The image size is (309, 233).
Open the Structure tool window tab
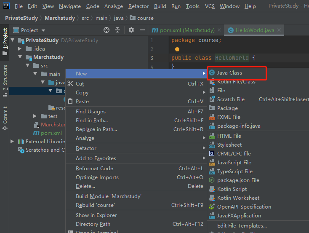coord(5,80)
